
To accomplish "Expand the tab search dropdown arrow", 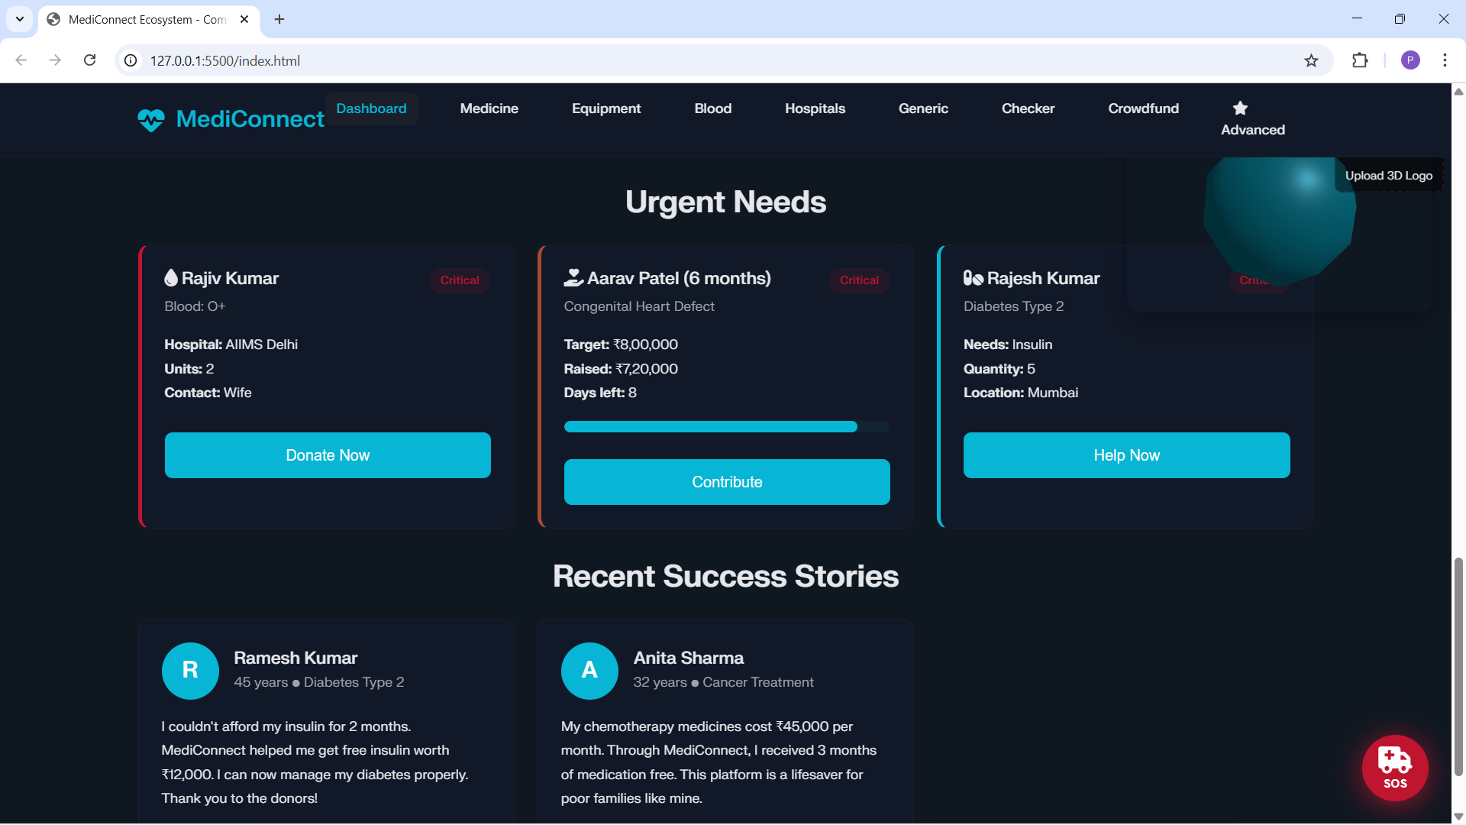I will pyautogui.click(x=20, y=19).
